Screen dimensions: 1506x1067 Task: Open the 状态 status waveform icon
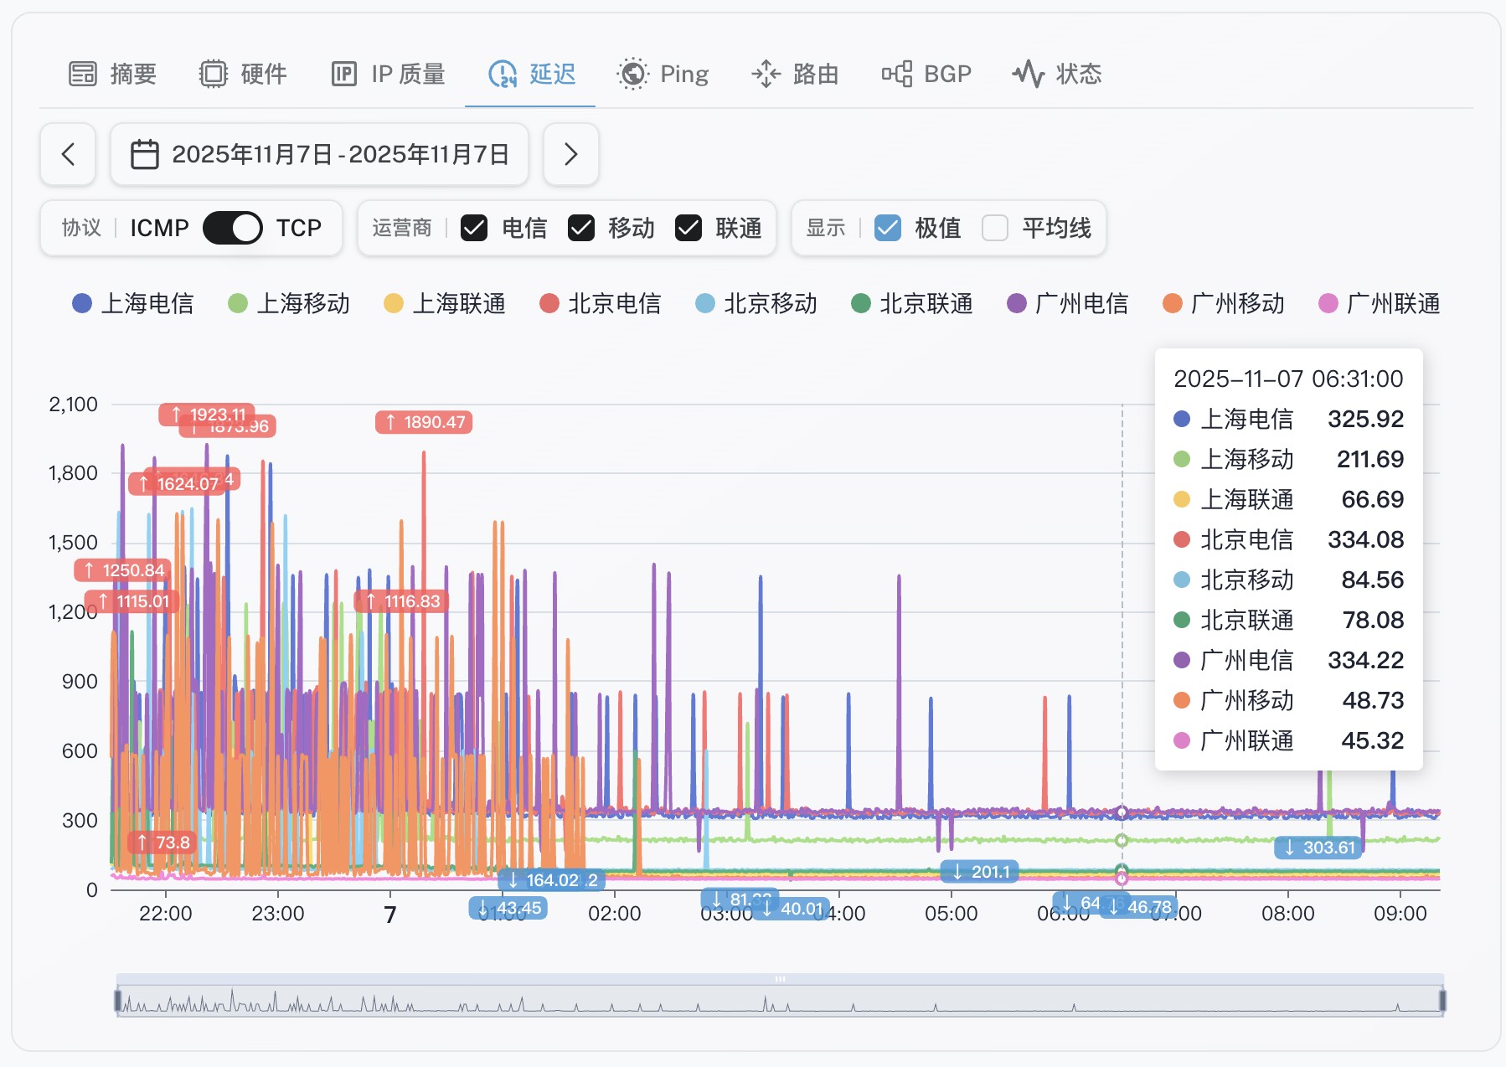1028,74
